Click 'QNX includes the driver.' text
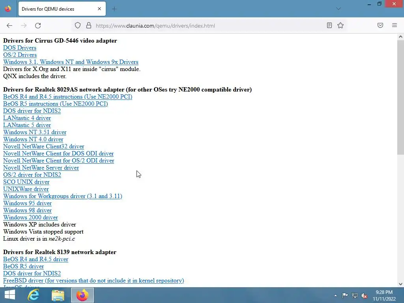 pyautogui.click(x=35, y=76)
